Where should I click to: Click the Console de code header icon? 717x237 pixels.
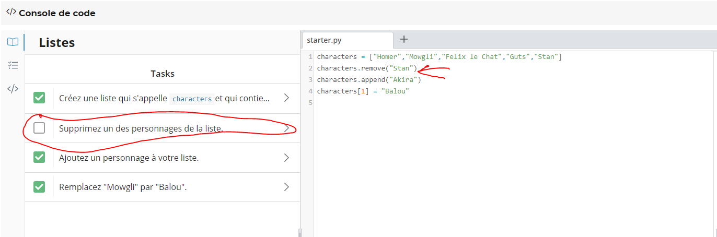[11, 13]
